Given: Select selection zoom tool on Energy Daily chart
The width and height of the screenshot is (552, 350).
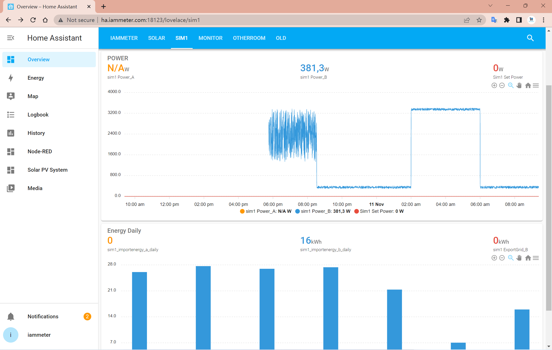Looking at the screenshot, I should 511,258.
